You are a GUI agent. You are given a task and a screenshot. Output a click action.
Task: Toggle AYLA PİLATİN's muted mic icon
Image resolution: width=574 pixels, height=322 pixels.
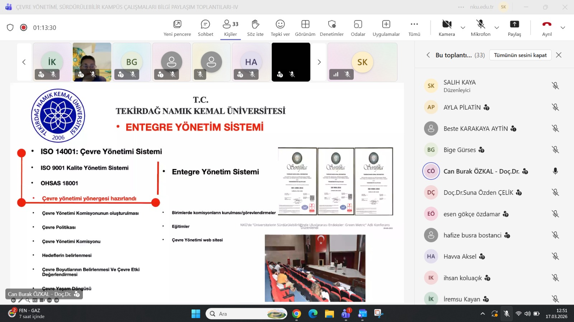point(555,107)
